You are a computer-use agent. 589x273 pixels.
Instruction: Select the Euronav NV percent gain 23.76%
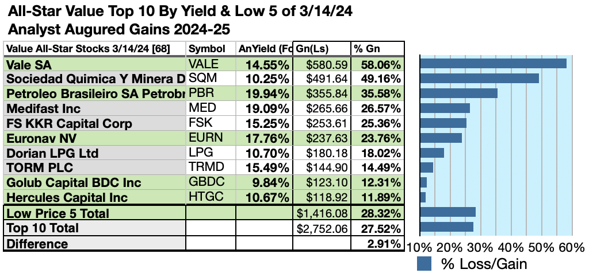377,138
